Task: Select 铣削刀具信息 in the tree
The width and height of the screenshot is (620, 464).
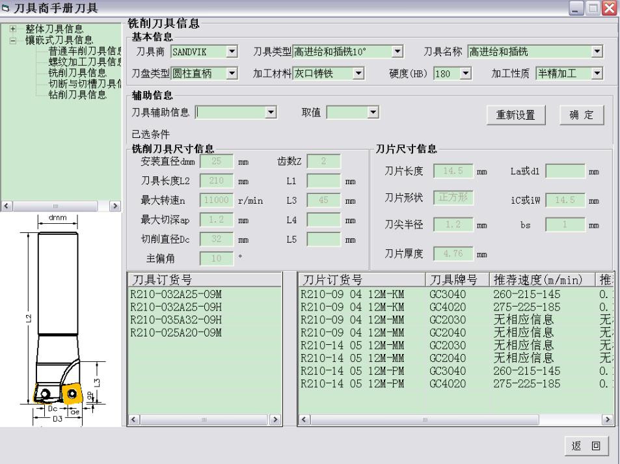Action: click(x=77, y=72)
